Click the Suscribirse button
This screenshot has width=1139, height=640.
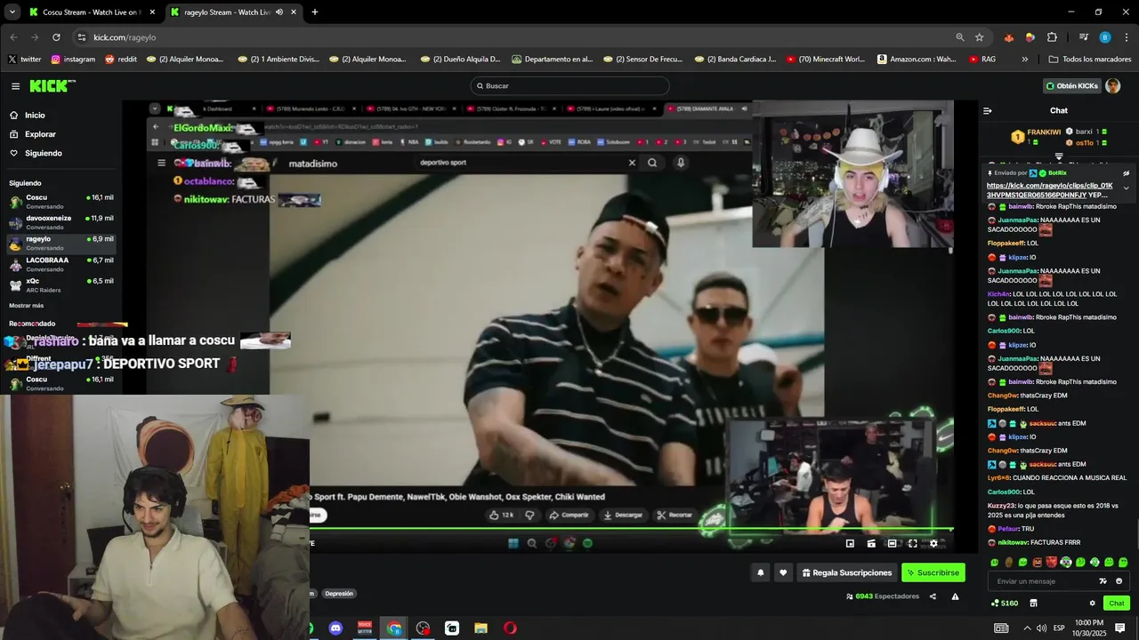[x=933, y=572]
